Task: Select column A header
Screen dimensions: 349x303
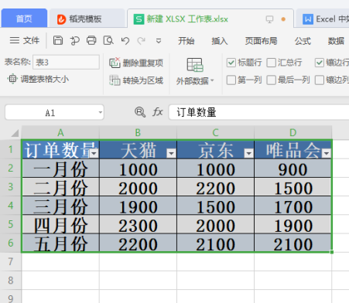Action: (x=60, y=133)
